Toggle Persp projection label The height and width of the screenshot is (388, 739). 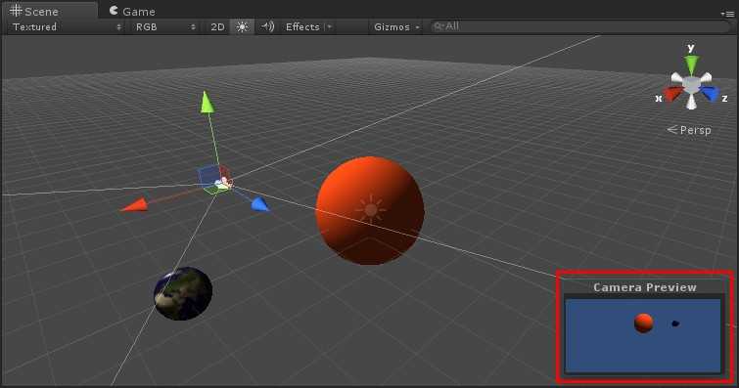tap(689, 130)
